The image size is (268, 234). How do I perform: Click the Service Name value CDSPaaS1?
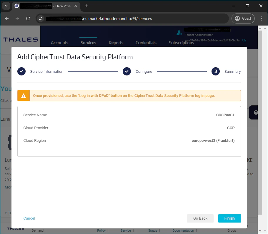pos(225,115)
